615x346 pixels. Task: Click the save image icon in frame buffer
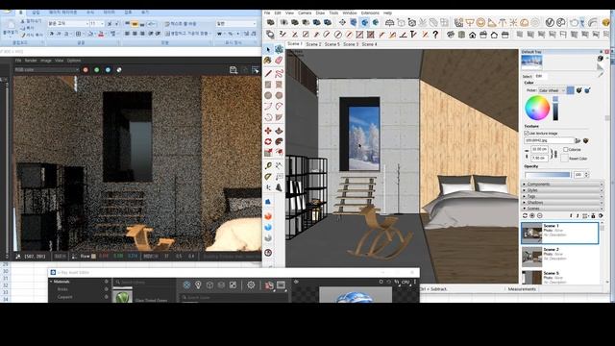(234, 70)
